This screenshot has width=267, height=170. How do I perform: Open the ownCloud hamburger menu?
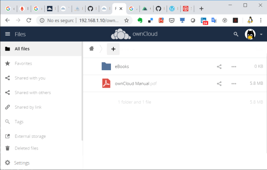pos(8,34)
